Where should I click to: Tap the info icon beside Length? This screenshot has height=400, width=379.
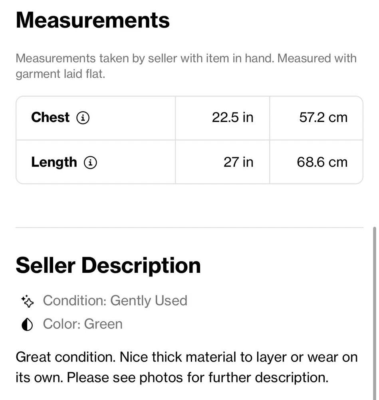click(90, 162)
